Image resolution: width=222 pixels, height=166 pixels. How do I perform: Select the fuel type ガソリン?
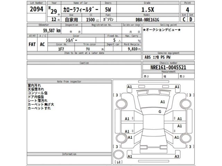(108, 19)
